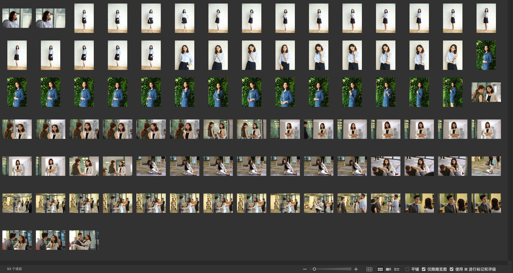This screenshot has width=513, height=273.
Task: Select the last thumbnail in the fifth row
Action: pyautogui.click(x=486, y=166)
